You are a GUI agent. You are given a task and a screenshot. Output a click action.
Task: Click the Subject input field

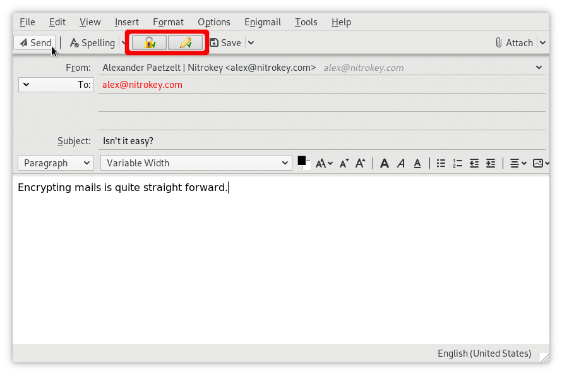coord(322,141)
